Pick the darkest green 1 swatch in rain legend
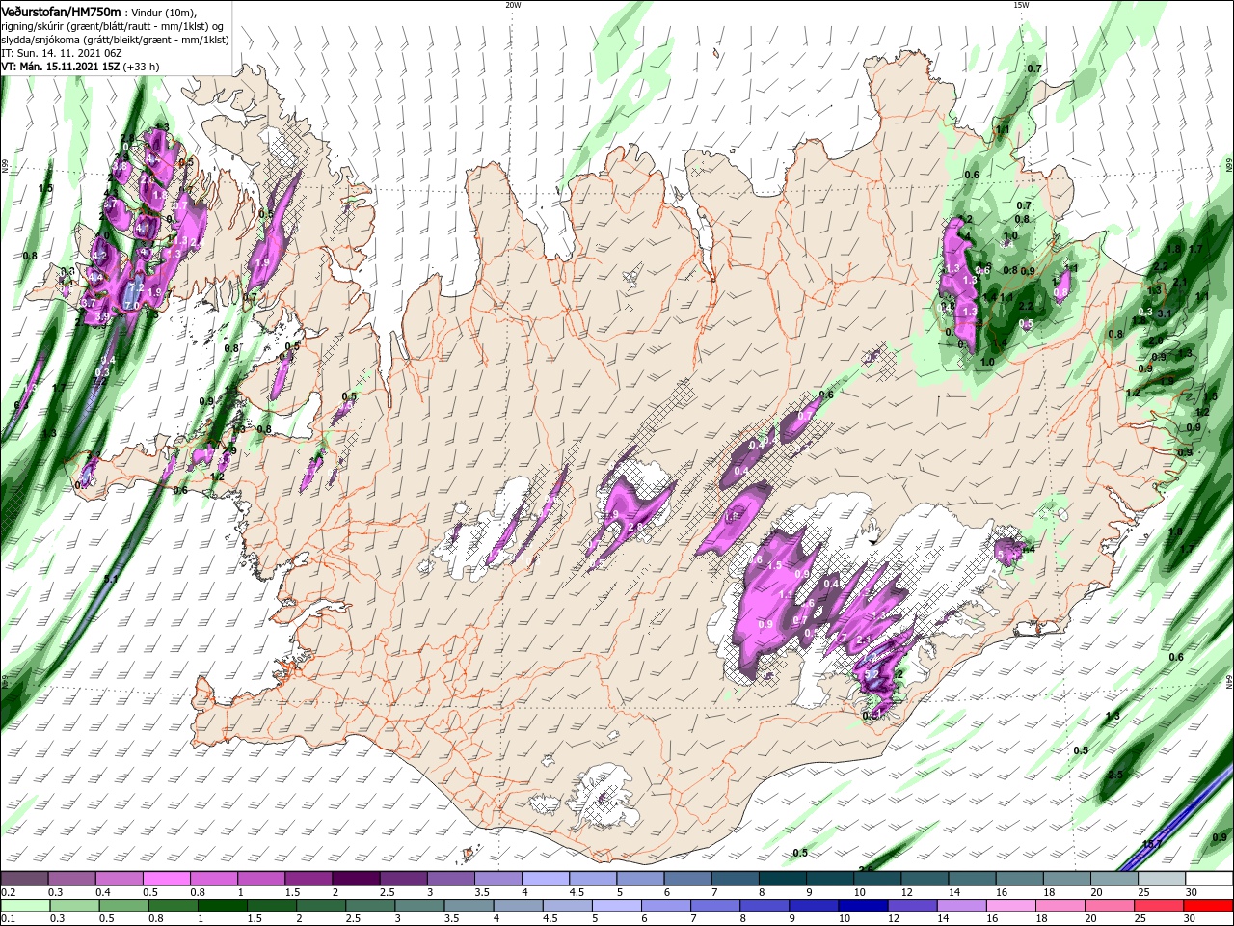 click(222, 906)
